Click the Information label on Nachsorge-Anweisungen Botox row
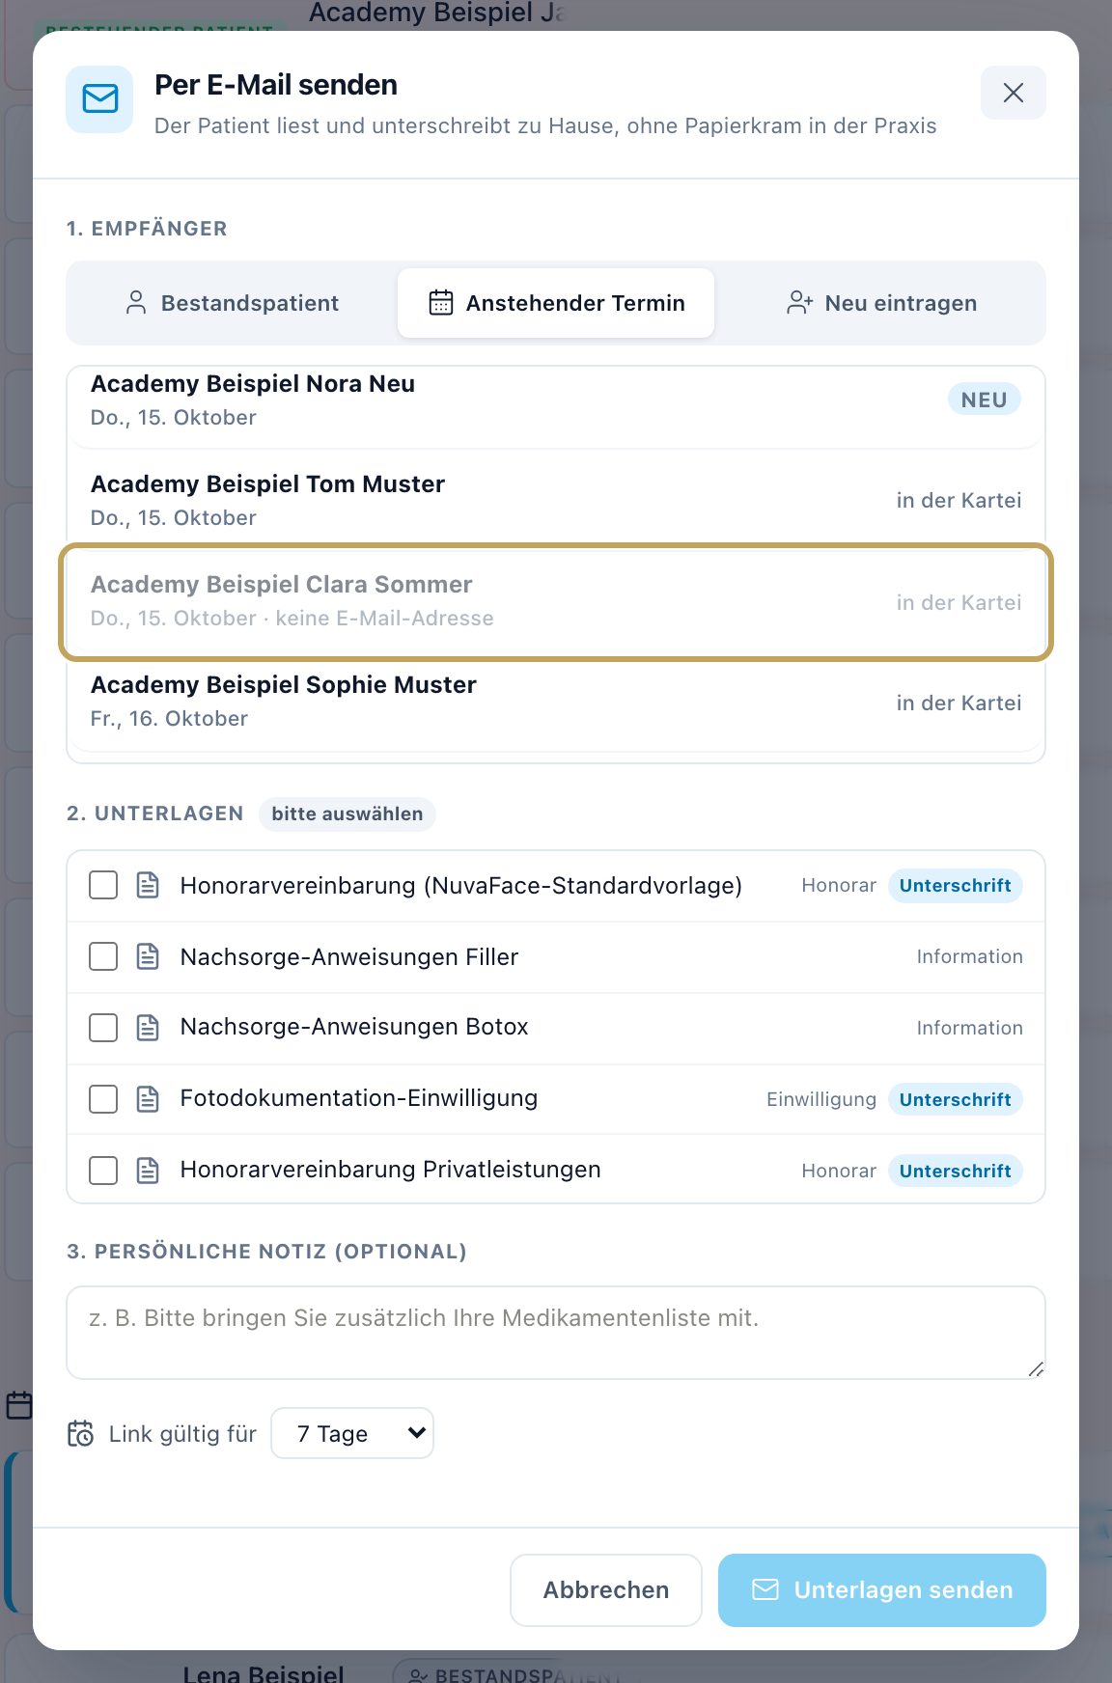The height and width of the screenshot is (1683, 1112). tap(969, 1028)
